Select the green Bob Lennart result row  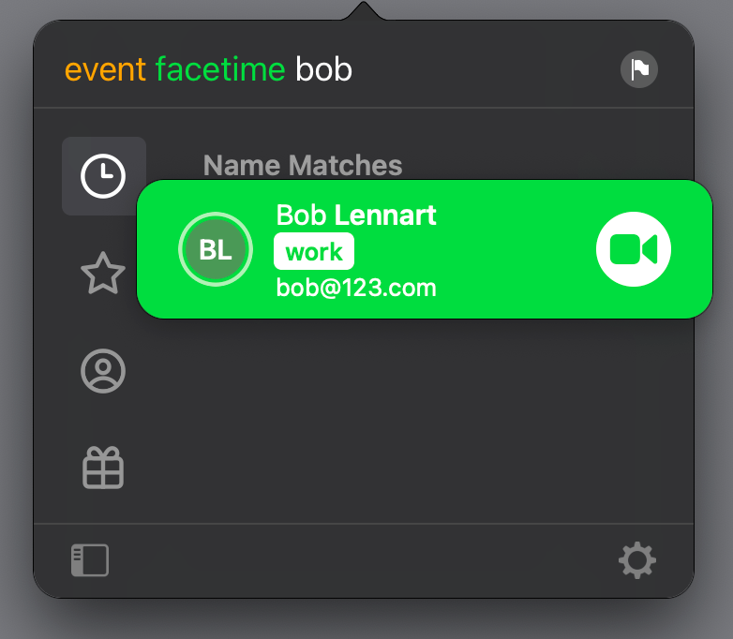pyautogui.click(x=425, y=249)
